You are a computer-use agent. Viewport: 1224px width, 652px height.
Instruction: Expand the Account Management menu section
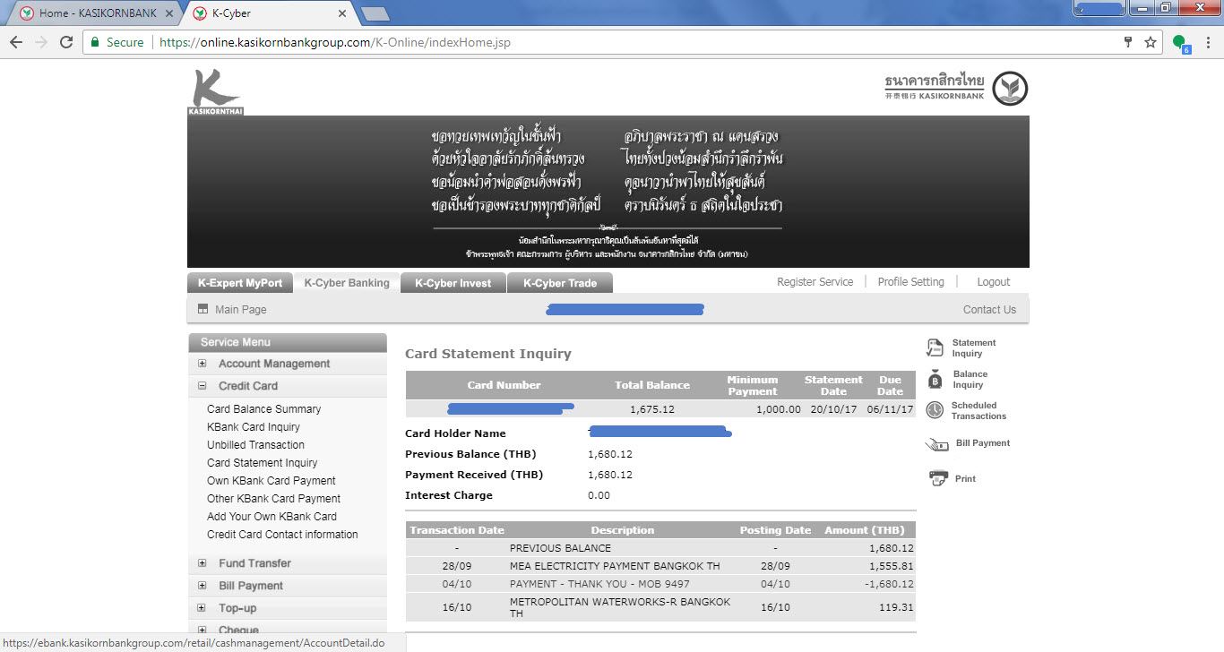click(x=203, y=364)
